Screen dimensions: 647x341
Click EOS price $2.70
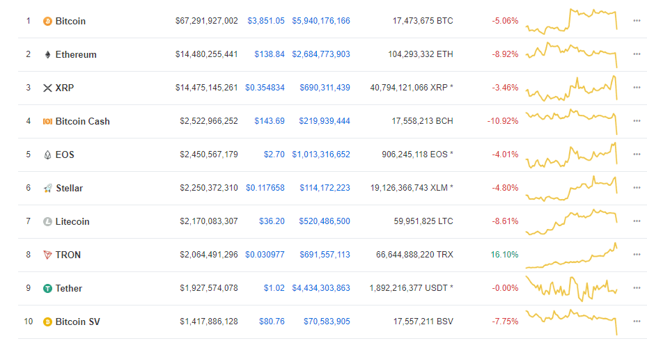274,154
